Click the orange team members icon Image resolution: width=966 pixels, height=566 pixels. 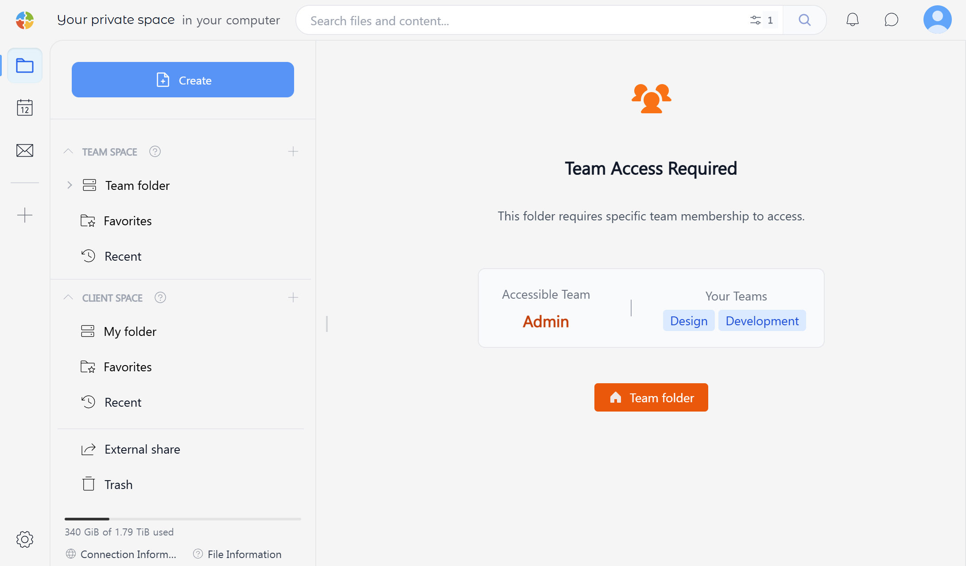pos(651,98)
